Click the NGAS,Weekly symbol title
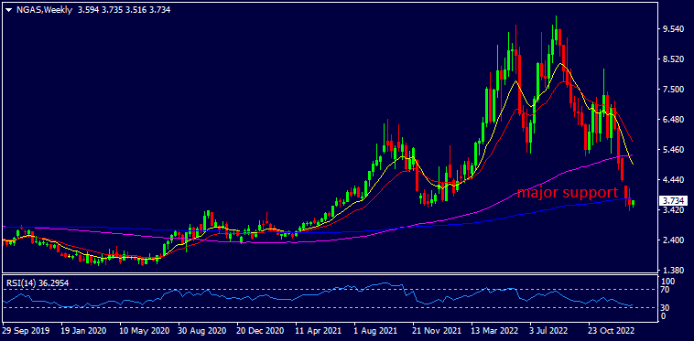Screen dimensions: 694x341 point(44,10)
